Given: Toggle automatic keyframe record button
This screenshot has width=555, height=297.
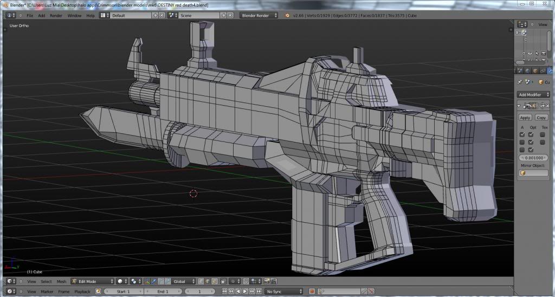Looking at the screenshot, I should click(312, 292).
